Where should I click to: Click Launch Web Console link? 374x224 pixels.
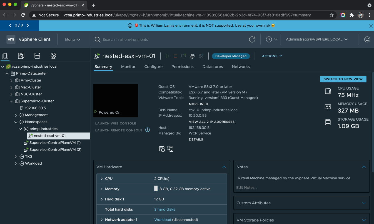[116, 123]
